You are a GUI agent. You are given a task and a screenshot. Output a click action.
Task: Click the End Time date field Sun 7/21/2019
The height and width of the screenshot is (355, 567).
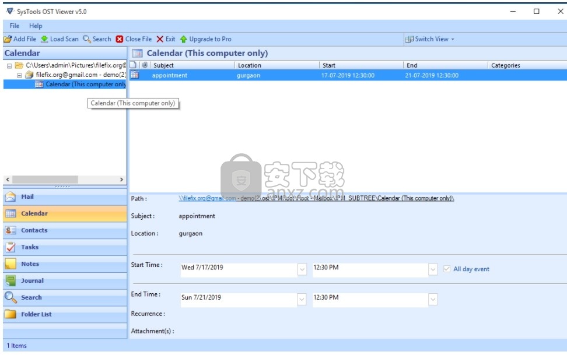[x=239, y=299]
